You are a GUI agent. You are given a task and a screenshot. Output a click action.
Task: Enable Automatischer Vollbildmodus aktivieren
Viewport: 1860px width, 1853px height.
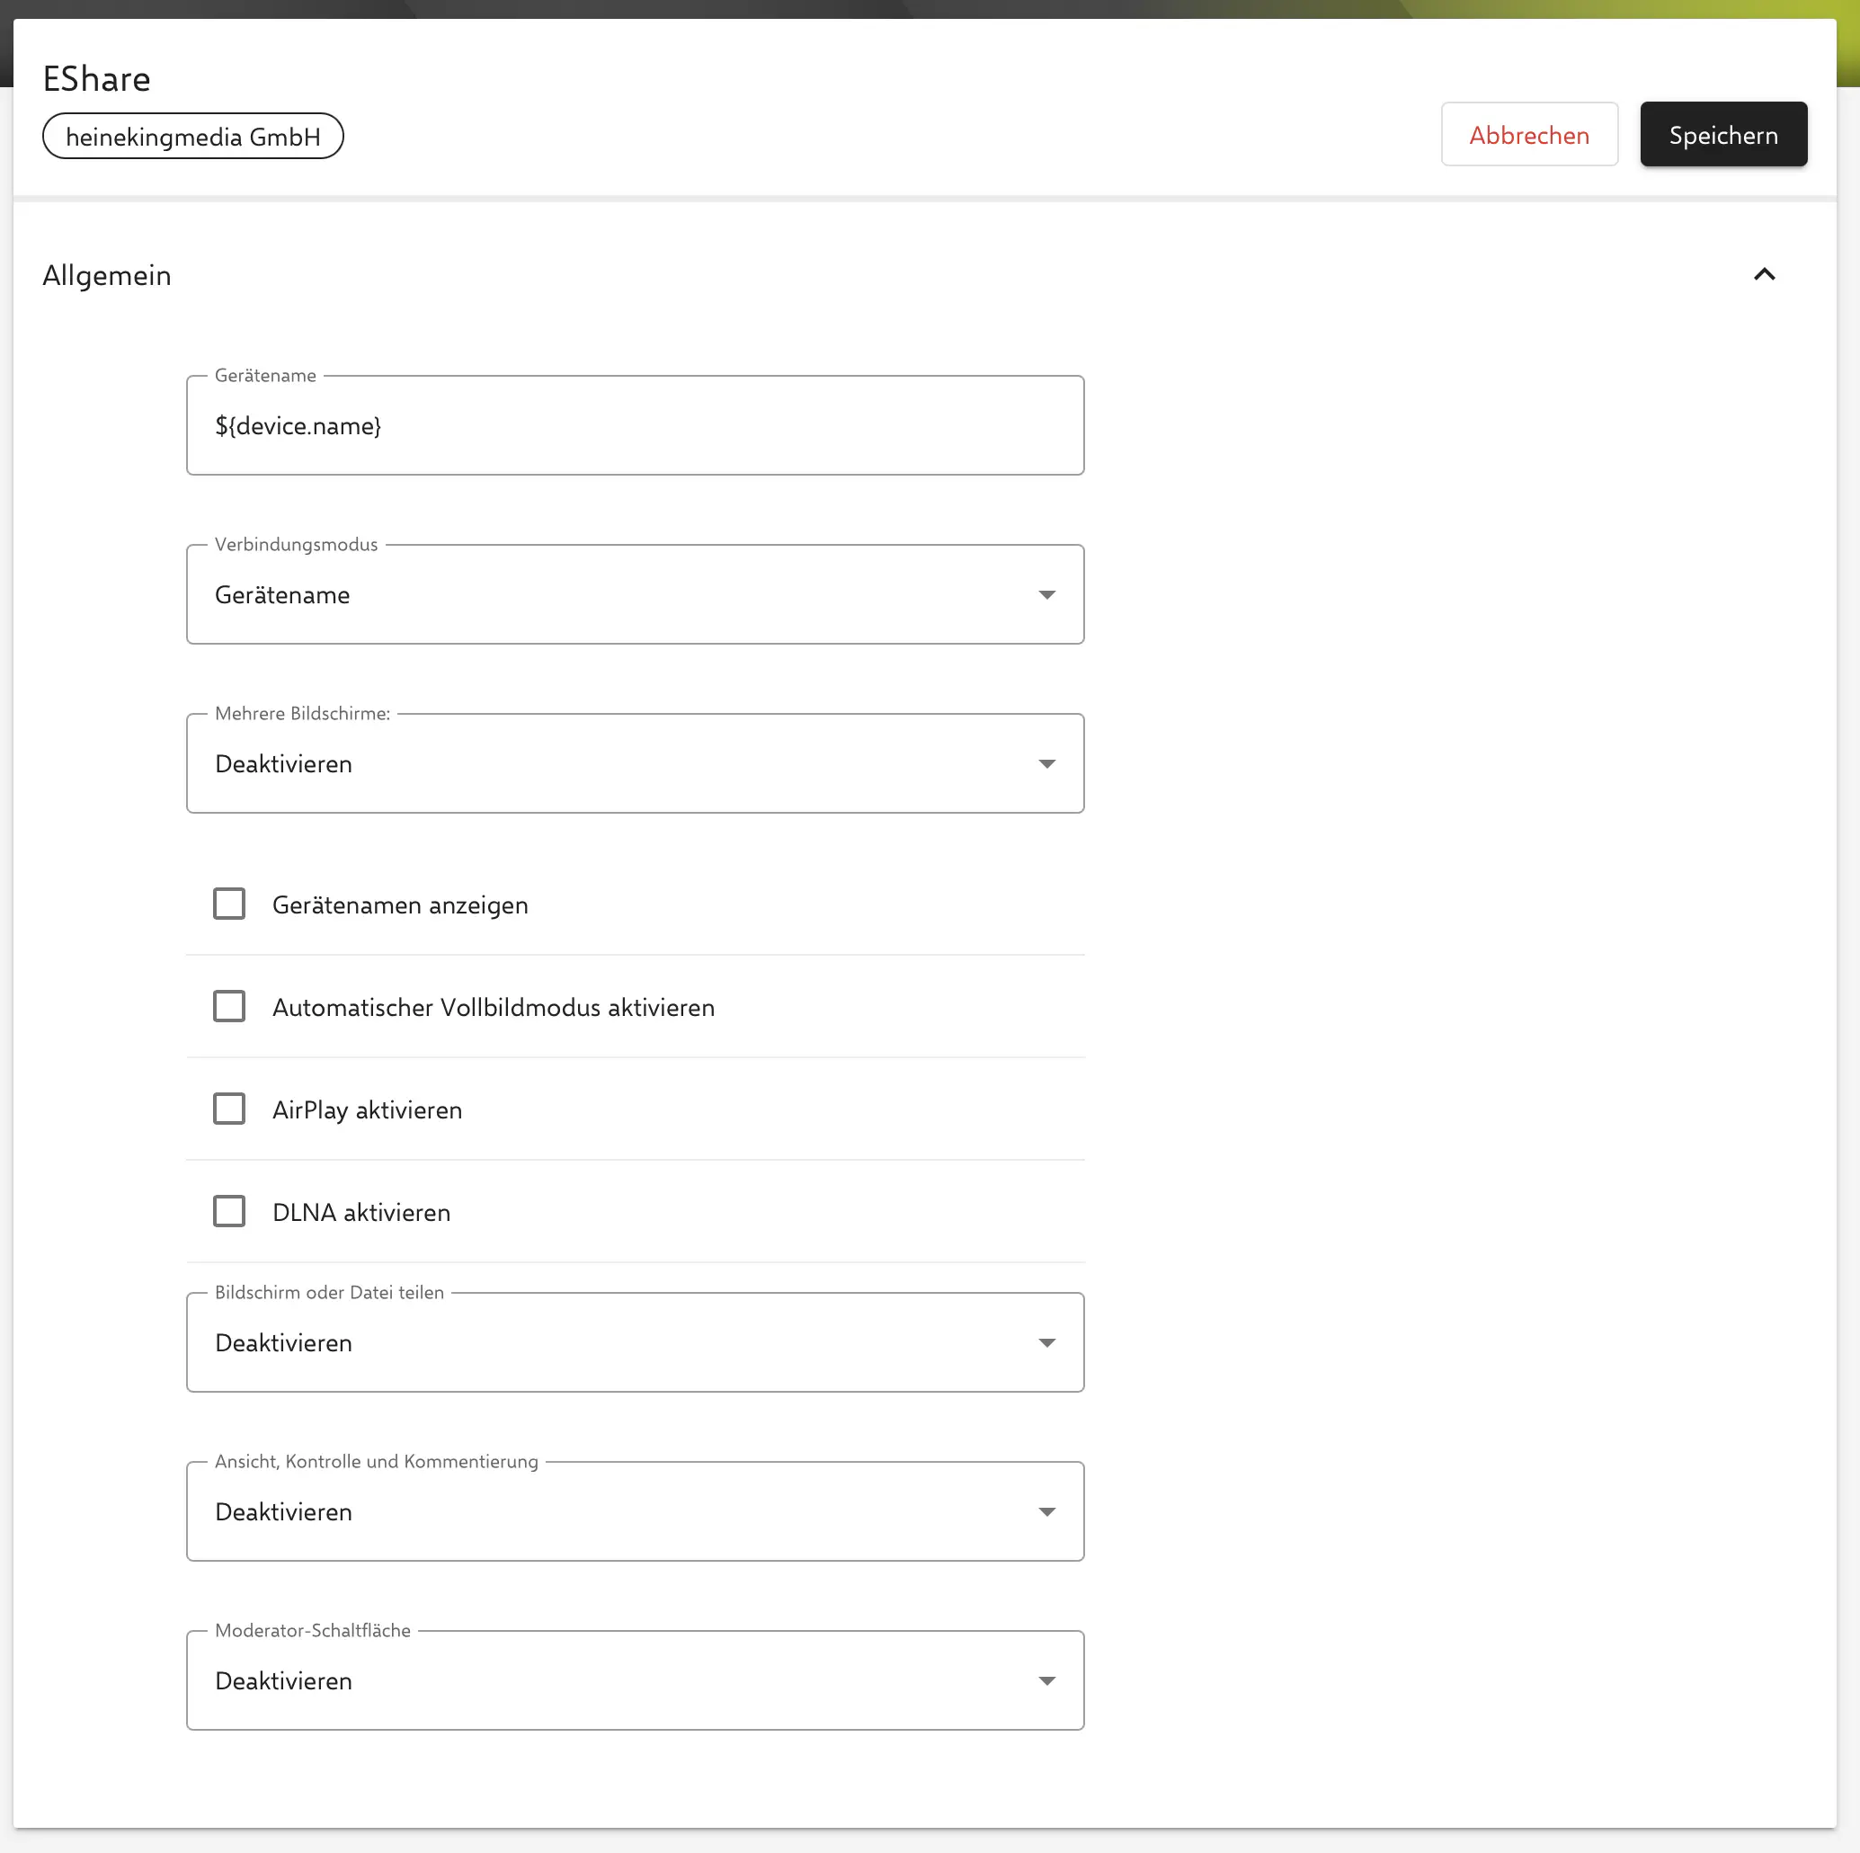coord(230,1006)
